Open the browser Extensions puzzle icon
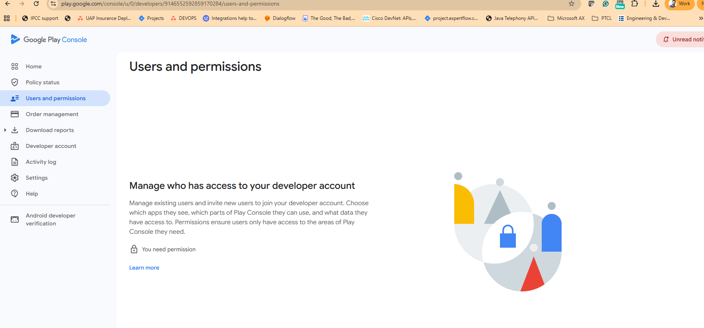704x328 pixels. (x=634, y=4)
